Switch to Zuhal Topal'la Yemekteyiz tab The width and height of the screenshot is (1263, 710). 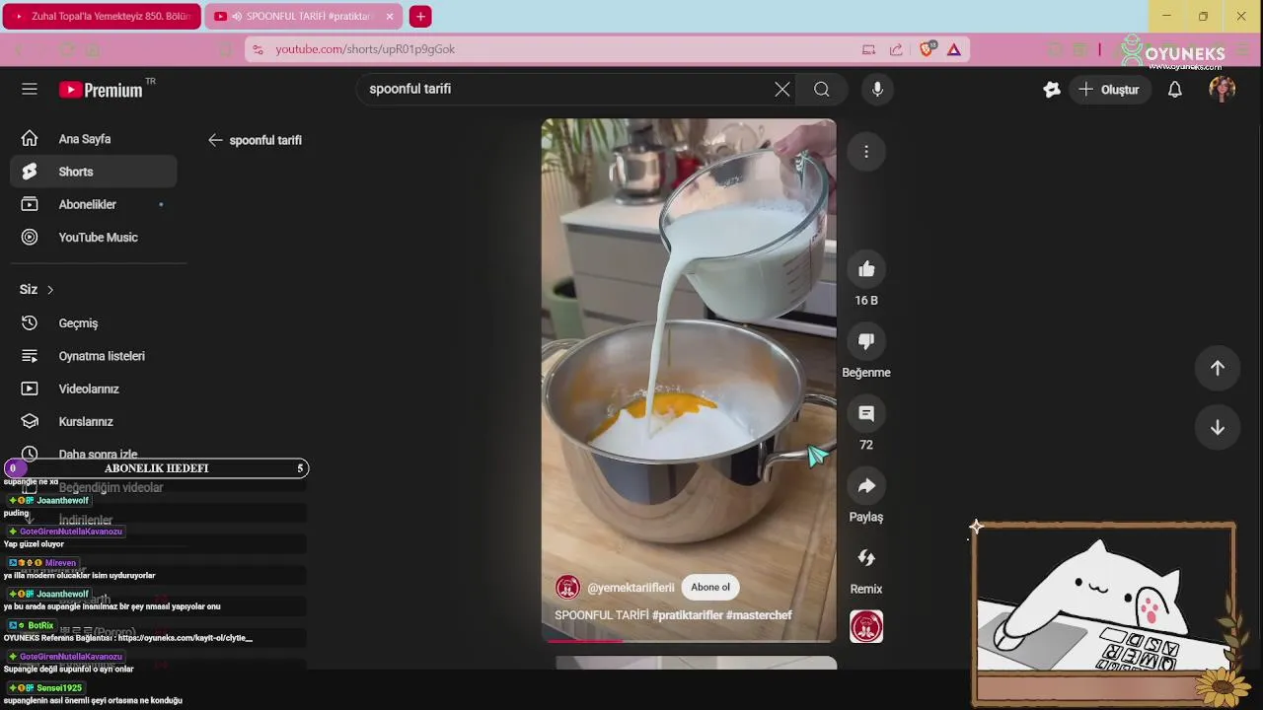pyautogui.click(x=102, y=17)
